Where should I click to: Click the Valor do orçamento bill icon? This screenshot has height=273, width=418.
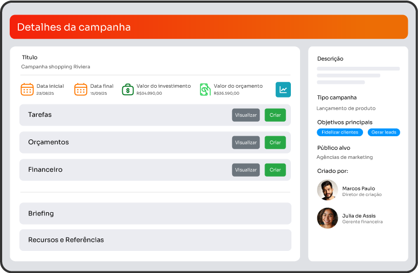(x=205, y=89)
